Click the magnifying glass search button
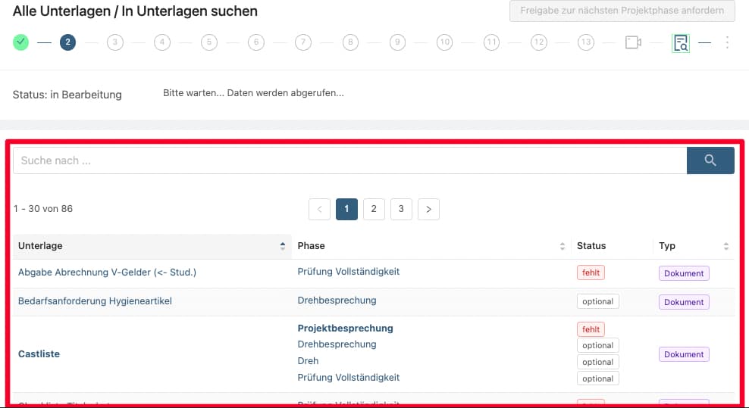Image resolution: width=749 pixels, height=408 pixels. [x=710, y=160]
